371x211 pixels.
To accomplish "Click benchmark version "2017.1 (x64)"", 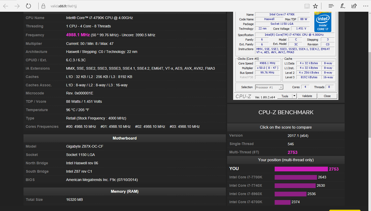I will (x=298, y=136).
